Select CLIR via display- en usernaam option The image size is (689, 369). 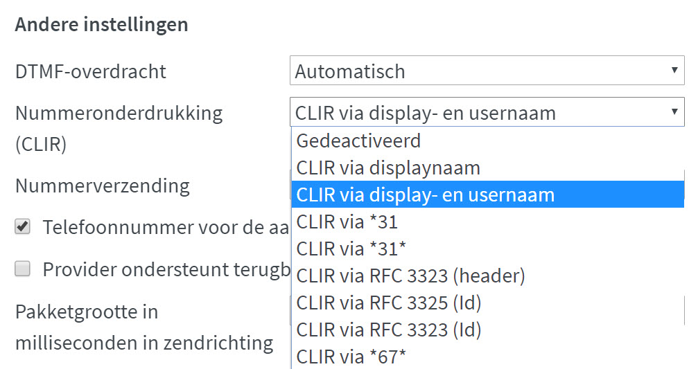pyautogui.click(x=425, y=195)
